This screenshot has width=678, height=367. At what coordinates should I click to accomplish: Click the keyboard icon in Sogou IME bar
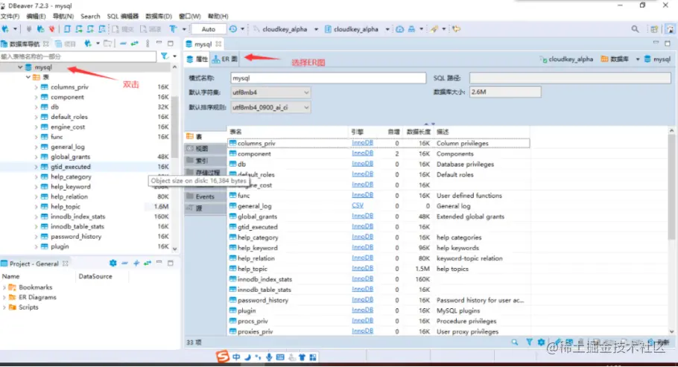pyautogui.click(x=280, y=357)
